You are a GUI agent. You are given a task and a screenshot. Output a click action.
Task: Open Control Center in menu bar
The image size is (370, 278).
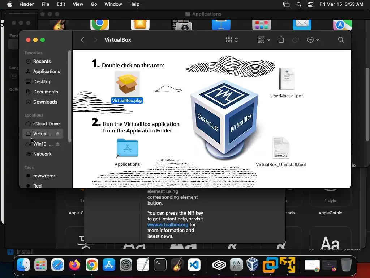[x=311, y=4]
